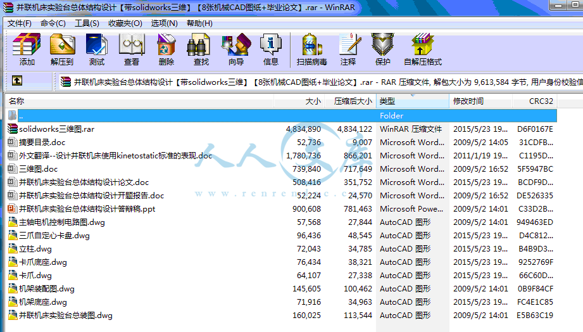Open the 工具(S) menu
This screenshot has width=583, height=332.
pos(87,23)
